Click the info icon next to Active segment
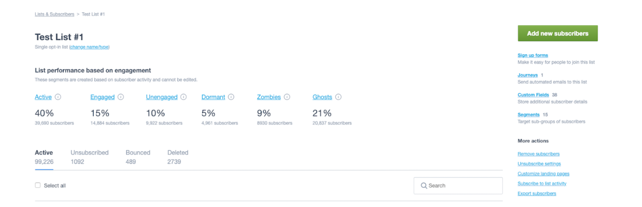This screenshot has width=642, height=207. [x=58, y=97]
